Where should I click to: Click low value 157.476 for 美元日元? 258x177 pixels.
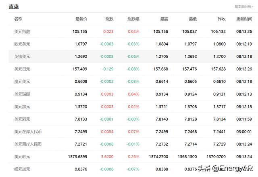tap(189, 69)
